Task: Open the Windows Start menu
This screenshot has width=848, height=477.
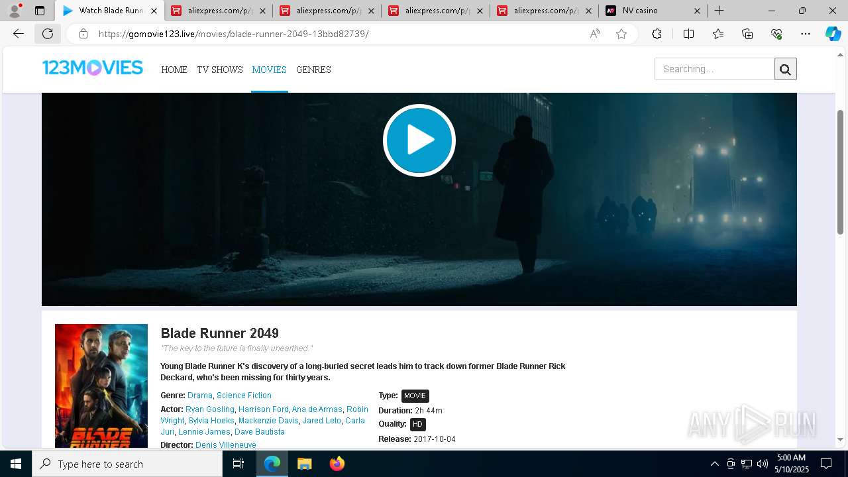Action: 16,464
